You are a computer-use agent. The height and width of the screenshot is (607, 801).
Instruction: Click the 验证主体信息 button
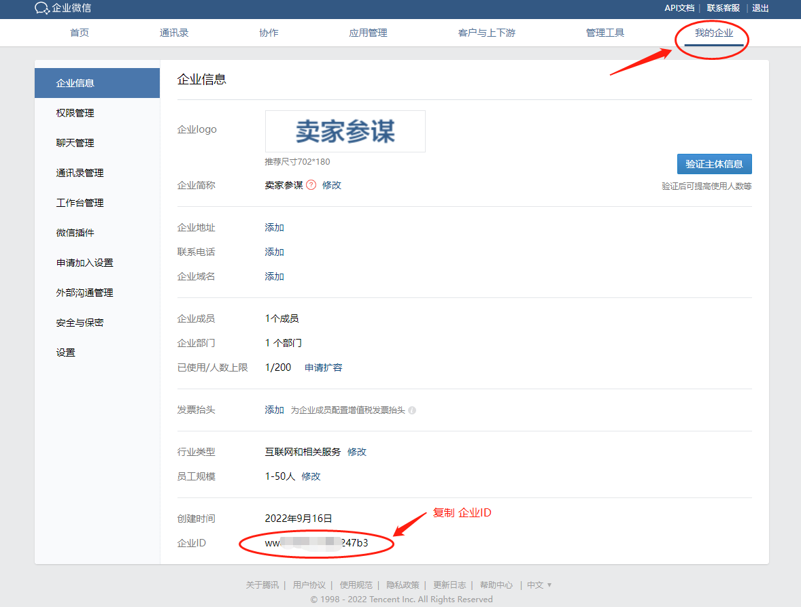pos(715,163)
